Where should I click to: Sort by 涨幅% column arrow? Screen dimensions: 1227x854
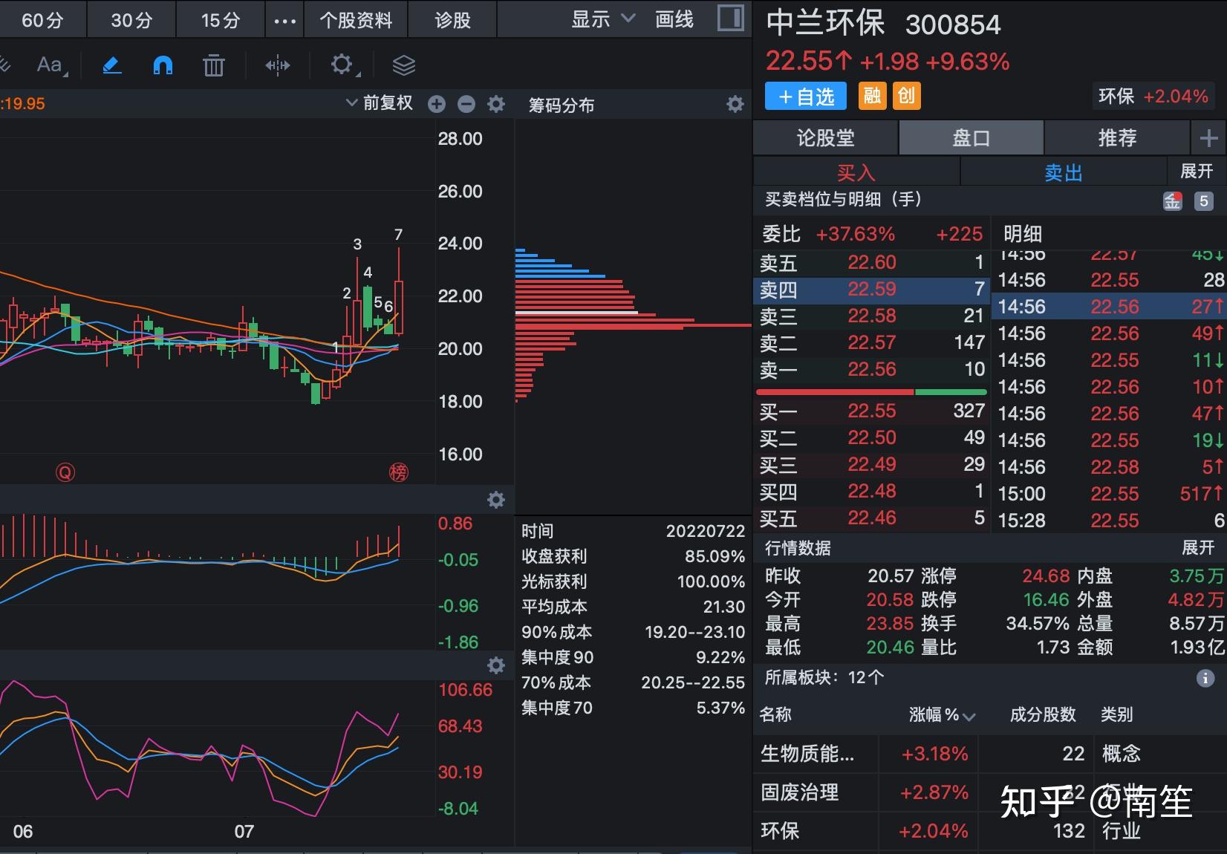(969, 716)
